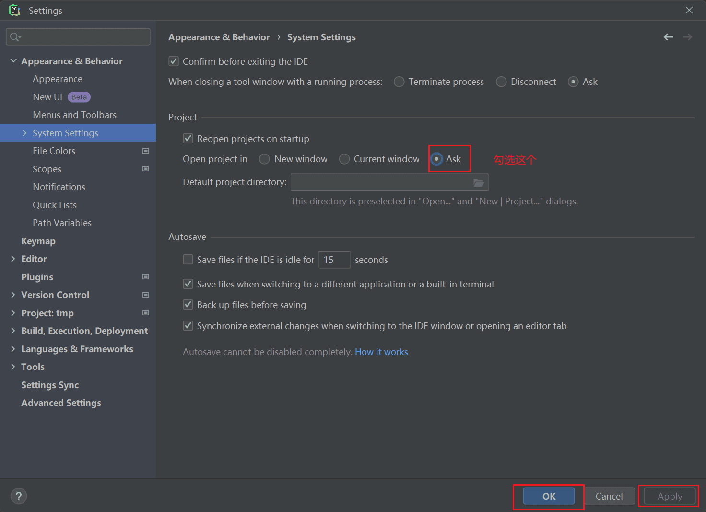Select Disconnect radio button
Viewport: 706px width, 512px height.
click(501, 82)
